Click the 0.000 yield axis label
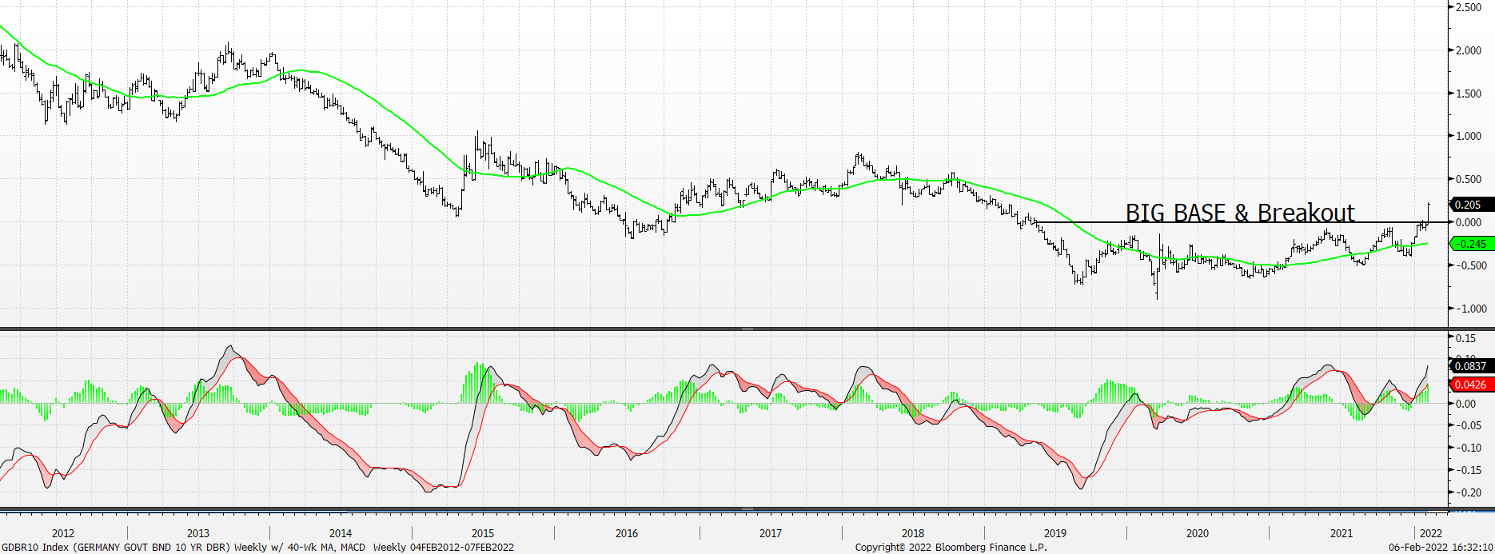This screenshot has width=1495, height=554. click(1469, 222)
